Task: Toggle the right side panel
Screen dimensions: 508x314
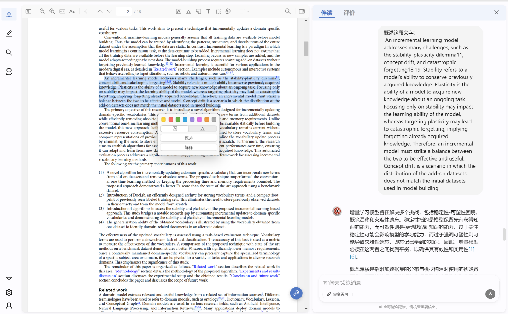Action: coord(302,12)
